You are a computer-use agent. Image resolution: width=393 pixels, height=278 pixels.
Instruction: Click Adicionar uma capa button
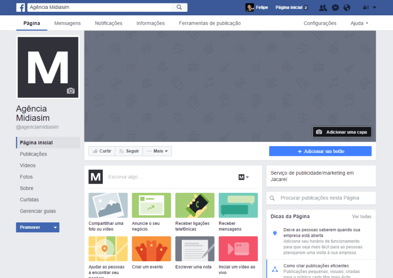click(342, 132)
